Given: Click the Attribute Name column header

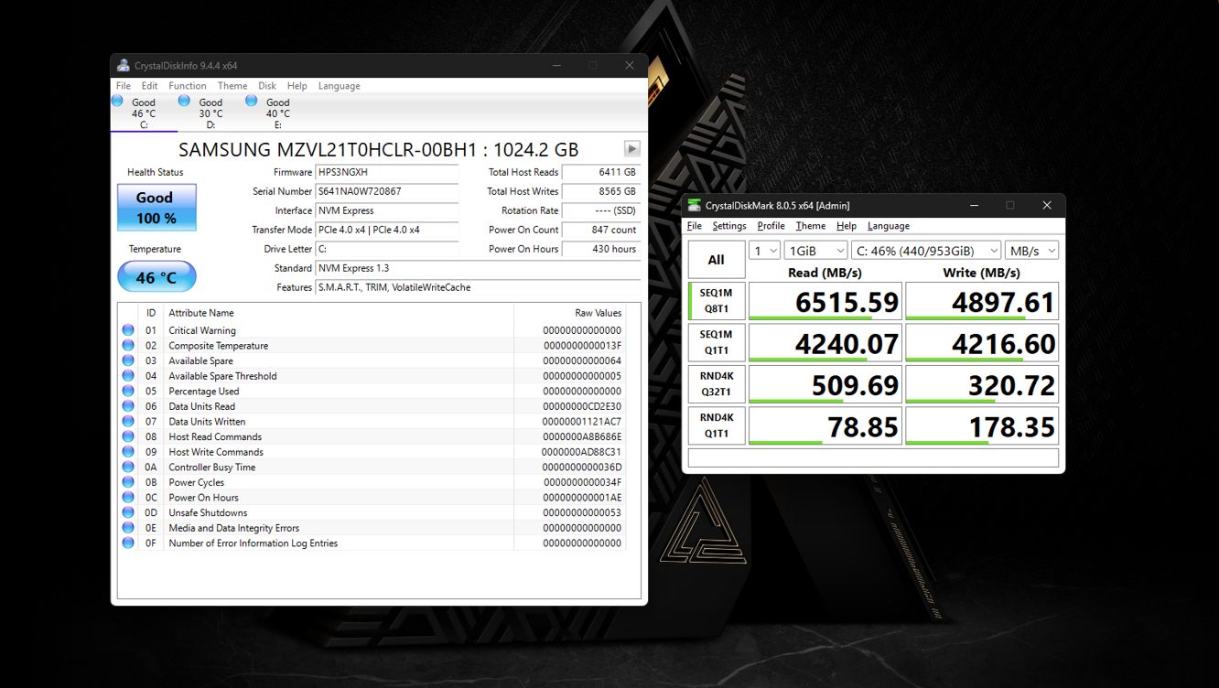Looking at the screenshot, I should click(x=339, y=313).
